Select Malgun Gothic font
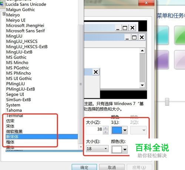Image resolution: width=185 pixels, height=170 pixels. coord(21,10)
